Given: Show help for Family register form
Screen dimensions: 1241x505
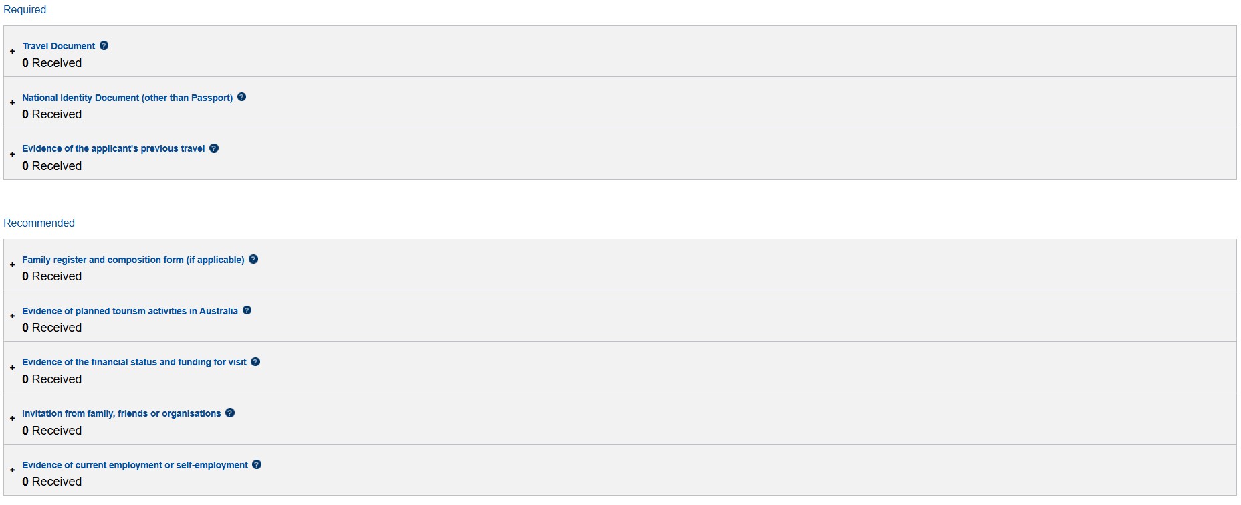Looking at the screenshot, I should (x=253, y=260).
